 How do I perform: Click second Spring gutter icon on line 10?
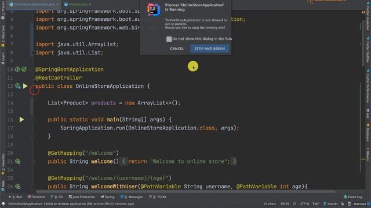click(x=24, y=69)
